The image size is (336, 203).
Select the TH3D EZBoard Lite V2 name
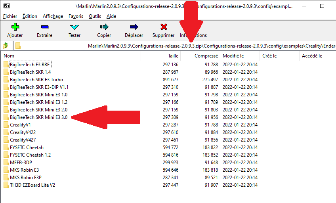pos(32,185)
